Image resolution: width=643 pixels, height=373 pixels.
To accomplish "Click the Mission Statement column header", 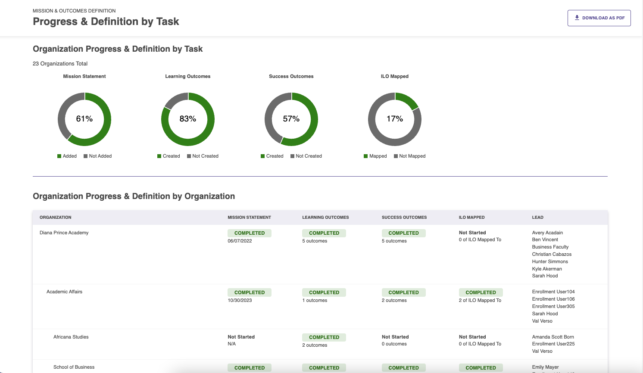I will tap(250, 218).
